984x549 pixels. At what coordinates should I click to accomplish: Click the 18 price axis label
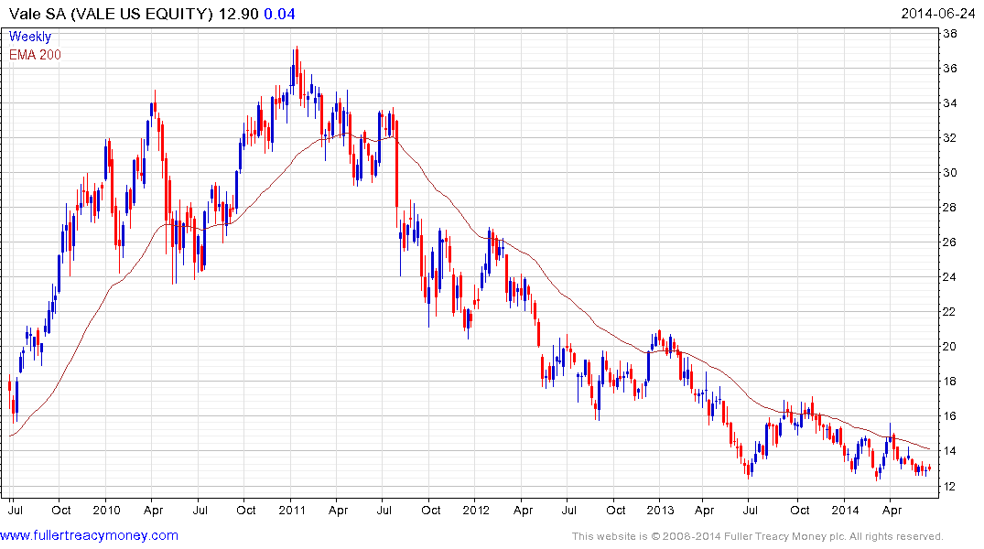coord(950,382)
